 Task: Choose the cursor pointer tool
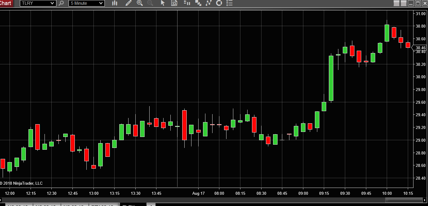click(162, 3)
